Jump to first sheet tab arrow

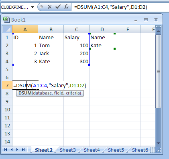tap(6, 150)
